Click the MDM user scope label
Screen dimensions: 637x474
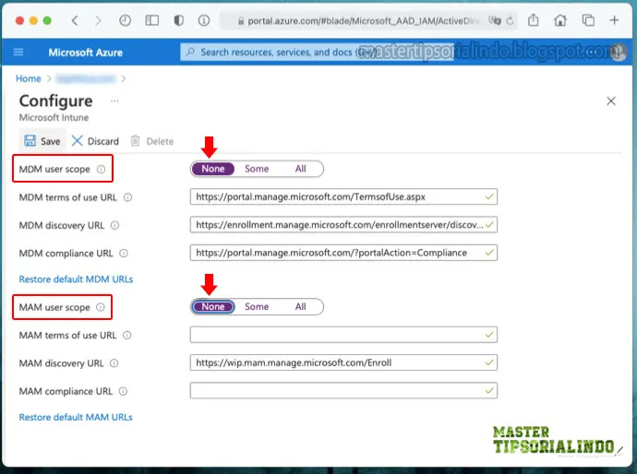pyautogui.click(x=54, y=169)
